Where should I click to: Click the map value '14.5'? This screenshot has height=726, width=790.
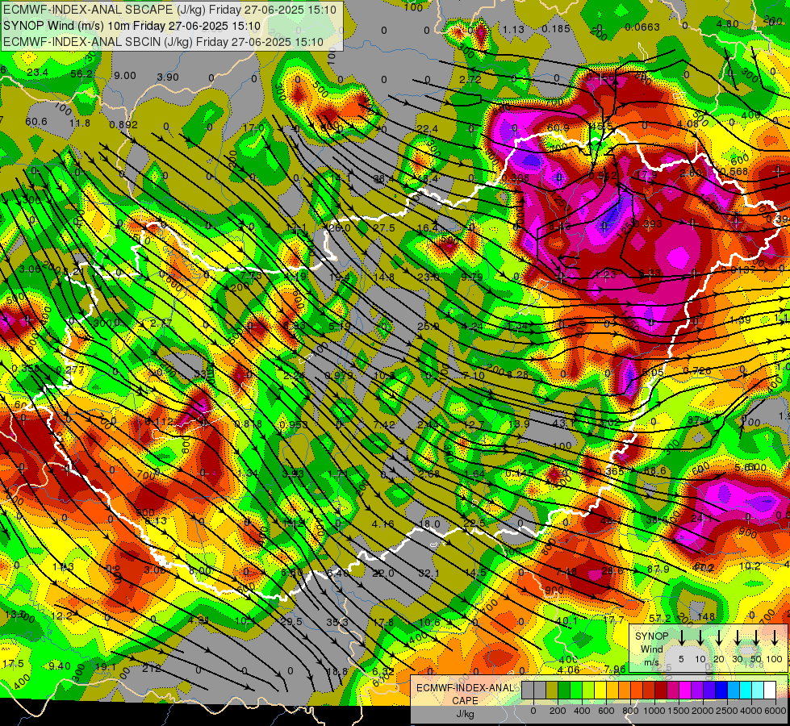[475, 573]
